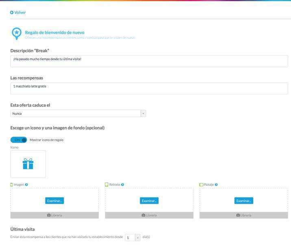291x249 pixels.
Task: Click the Volver back arrow icon
Action: 12,13
